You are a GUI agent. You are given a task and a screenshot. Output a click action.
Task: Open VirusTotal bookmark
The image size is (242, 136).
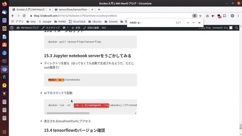77,22
